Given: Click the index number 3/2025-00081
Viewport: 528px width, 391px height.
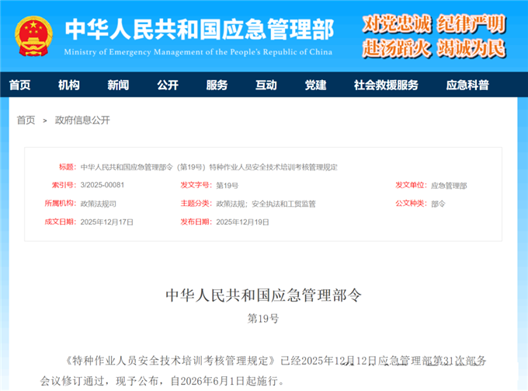Looking at the screenshot, I should click(102, 185).
